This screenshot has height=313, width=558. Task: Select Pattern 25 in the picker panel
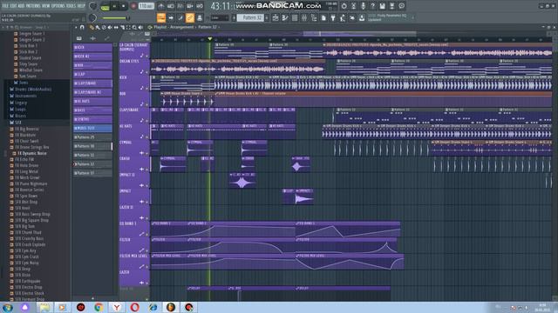click(92, 137)
